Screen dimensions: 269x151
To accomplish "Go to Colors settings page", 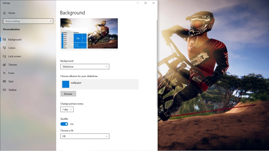I will click(12, 48).
